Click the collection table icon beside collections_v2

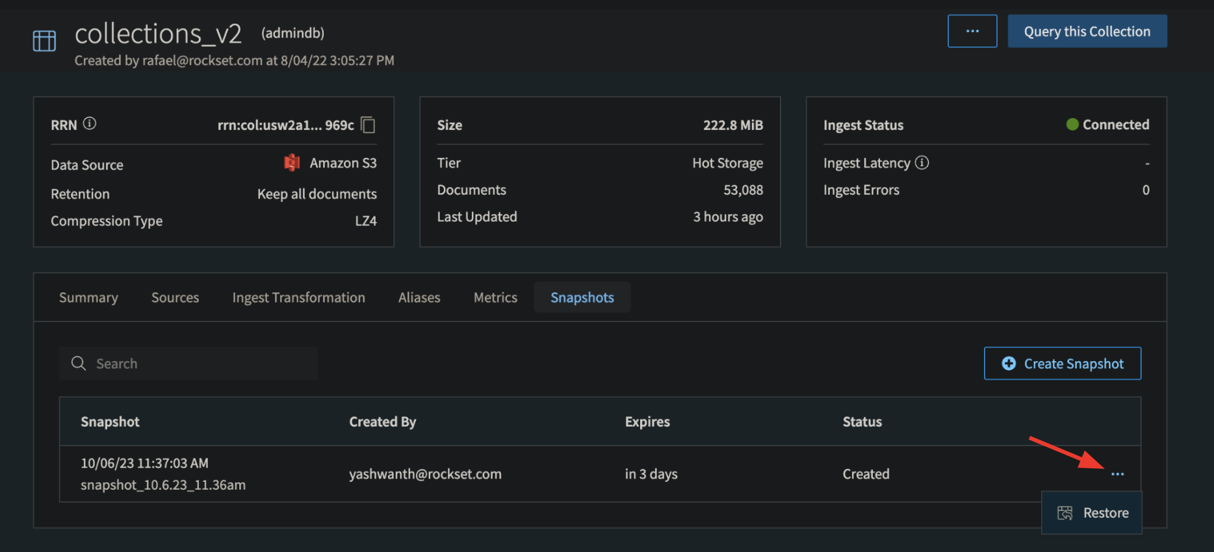(44, 41)
